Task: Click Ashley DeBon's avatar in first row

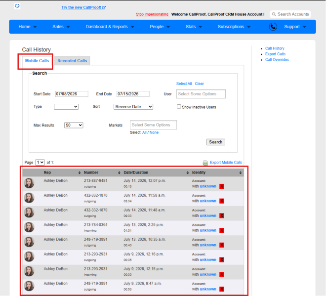Action: [29, 183]
